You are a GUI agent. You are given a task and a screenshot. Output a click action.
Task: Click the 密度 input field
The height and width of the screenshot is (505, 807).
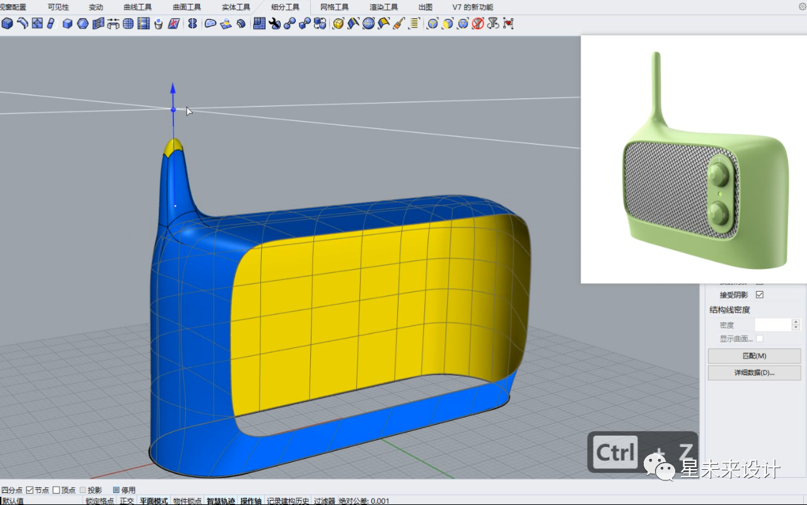(x=773, y=325)
